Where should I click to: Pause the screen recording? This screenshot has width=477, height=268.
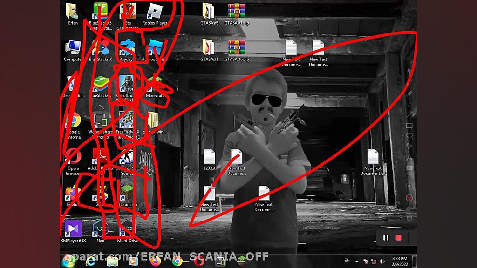tap(386, 238)
